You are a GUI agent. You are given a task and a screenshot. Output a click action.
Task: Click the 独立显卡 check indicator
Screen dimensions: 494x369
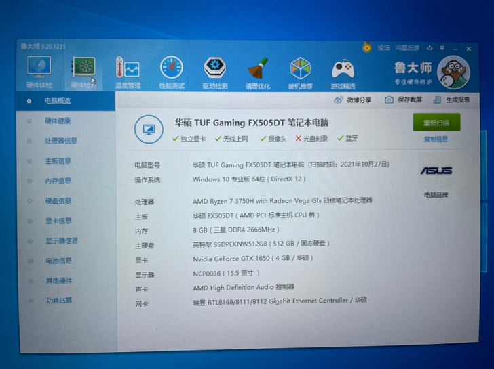click(x=189, y=139)
